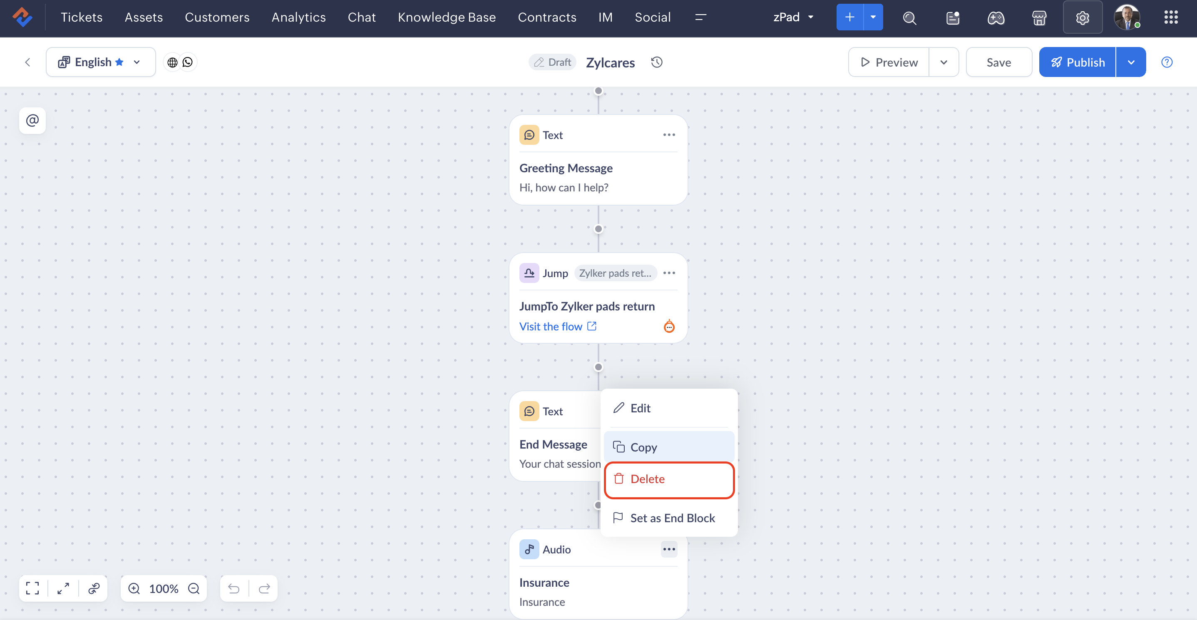
Task: Open the setup gear icon
Action: coord(1082,17)
